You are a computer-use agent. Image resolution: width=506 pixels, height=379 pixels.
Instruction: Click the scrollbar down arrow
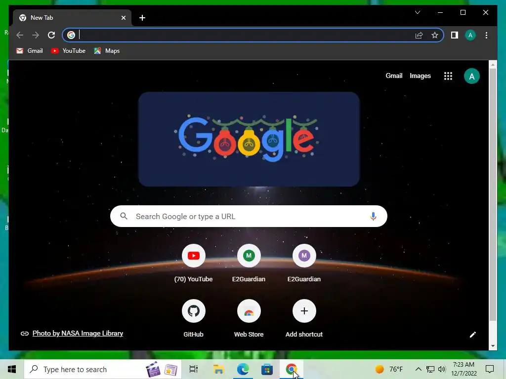[493, 346]
